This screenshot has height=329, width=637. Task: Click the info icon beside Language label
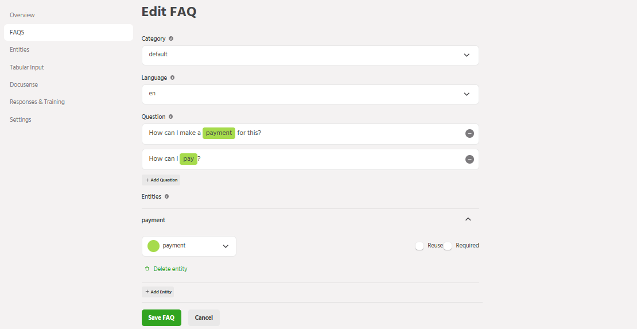173,78
